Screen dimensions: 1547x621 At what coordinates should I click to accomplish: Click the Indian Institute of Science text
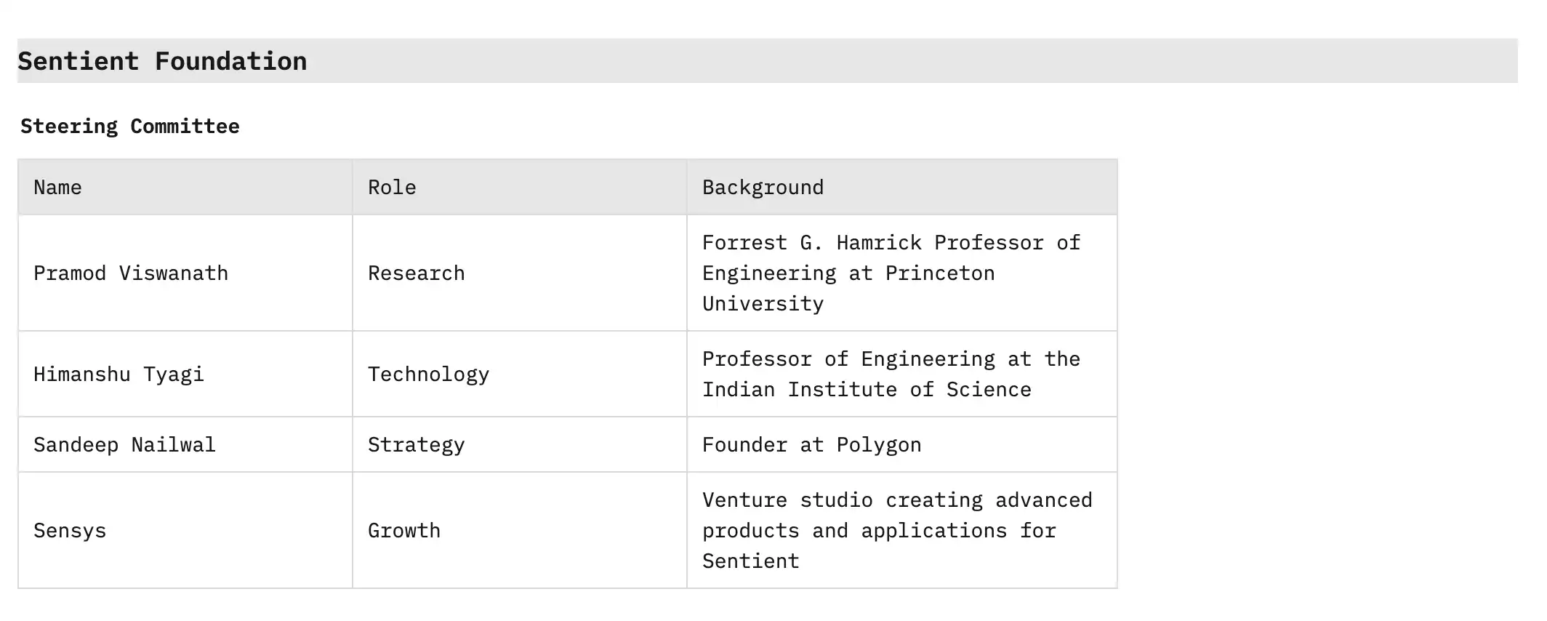coord(867,390)
